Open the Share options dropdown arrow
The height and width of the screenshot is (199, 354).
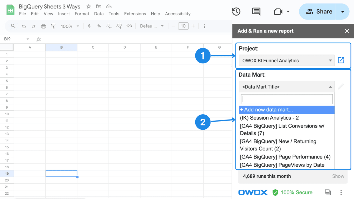tap(343, 11)
